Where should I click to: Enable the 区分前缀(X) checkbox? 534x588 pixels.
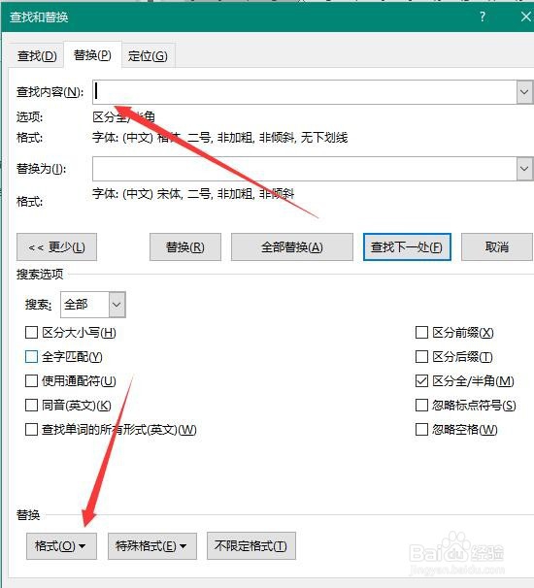[x=421, y=332]
